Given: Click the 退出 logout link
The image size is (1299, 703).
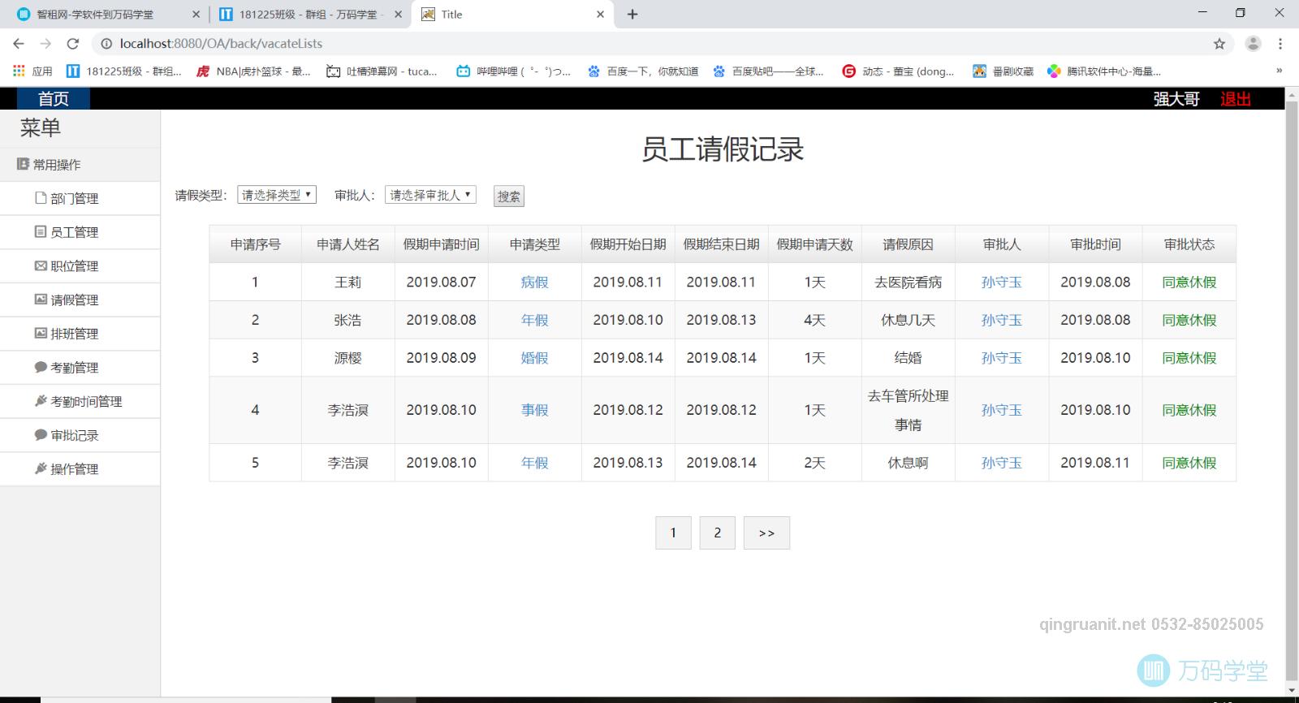Looking at the screenshot, I should (x=1236, y=99).
